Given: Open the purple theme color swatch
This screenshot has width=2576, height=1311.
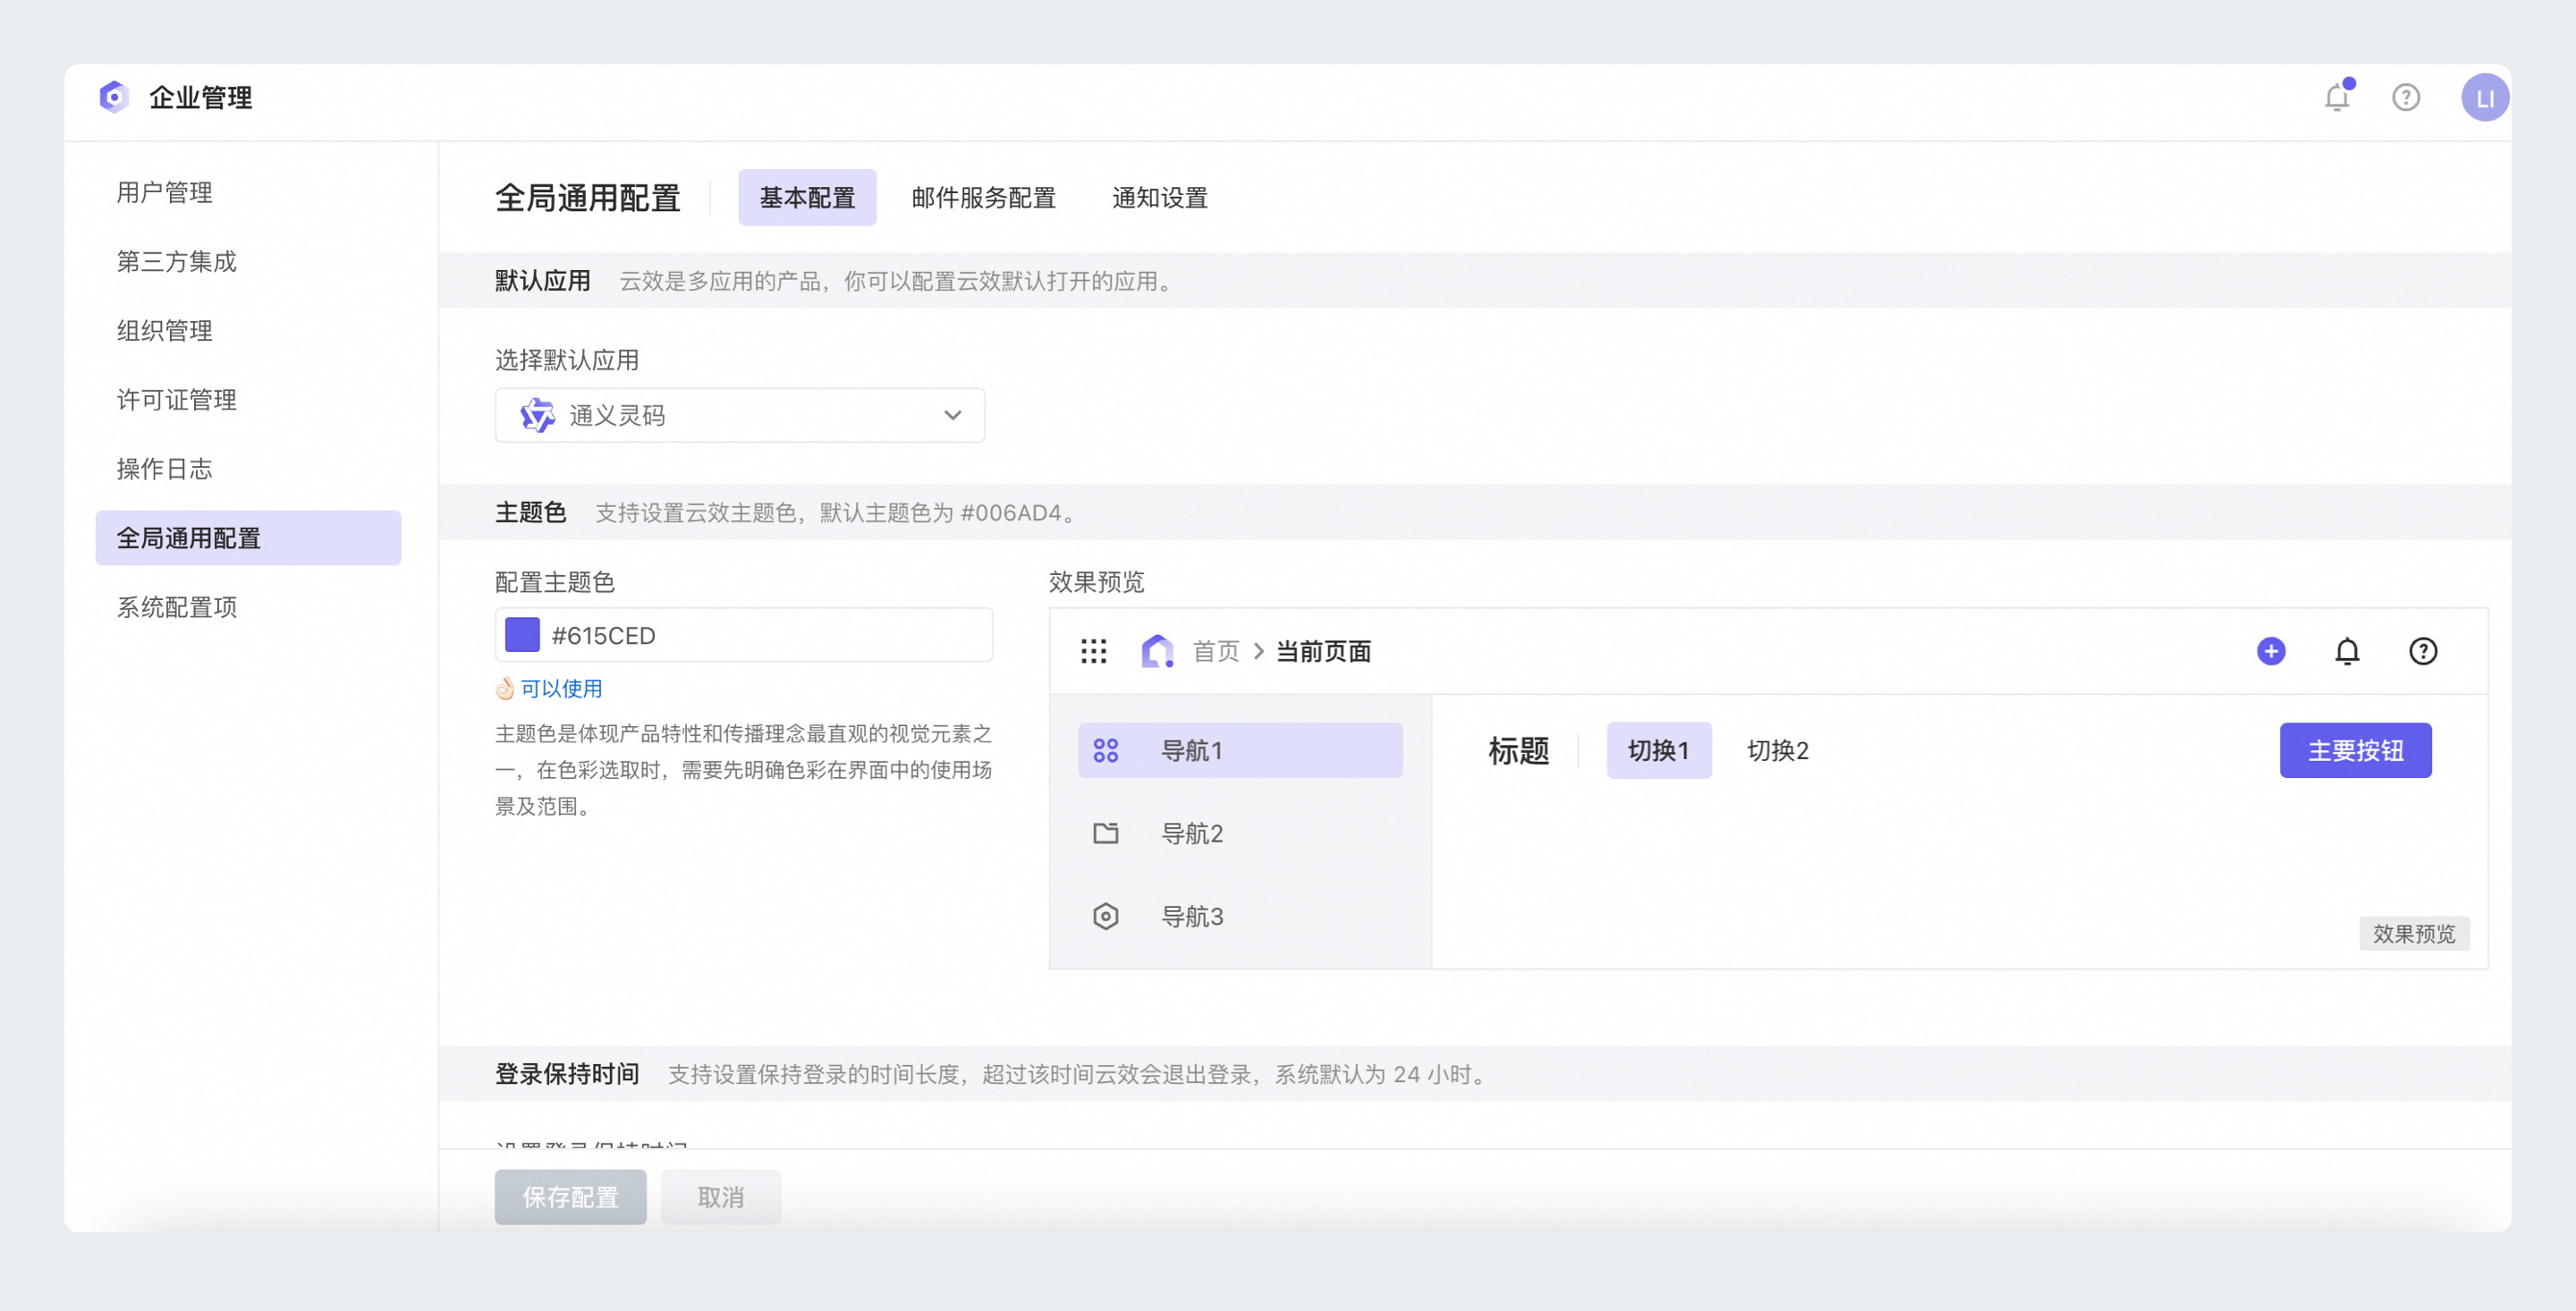Looking at the screenshot, I should 523,635.
